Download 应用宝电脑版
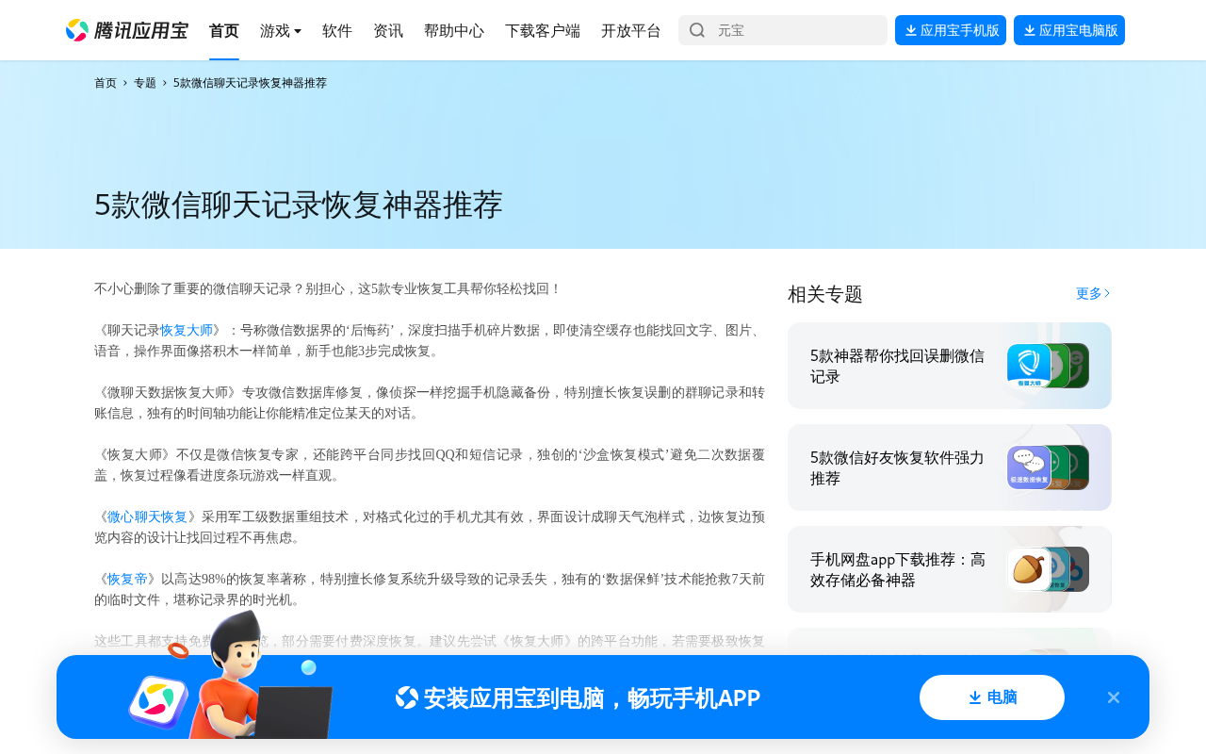Screen dimensions: 1206x754 click(1069, 30)
